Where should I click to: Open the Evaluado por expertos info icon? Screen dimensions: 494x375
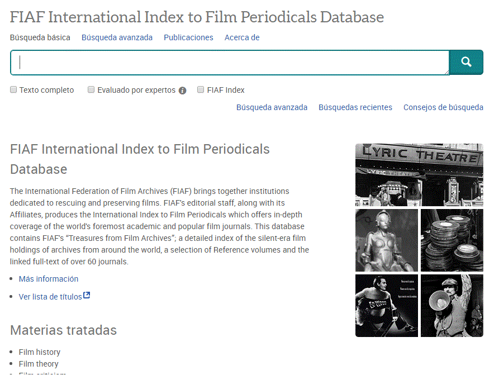click(182, 91)
